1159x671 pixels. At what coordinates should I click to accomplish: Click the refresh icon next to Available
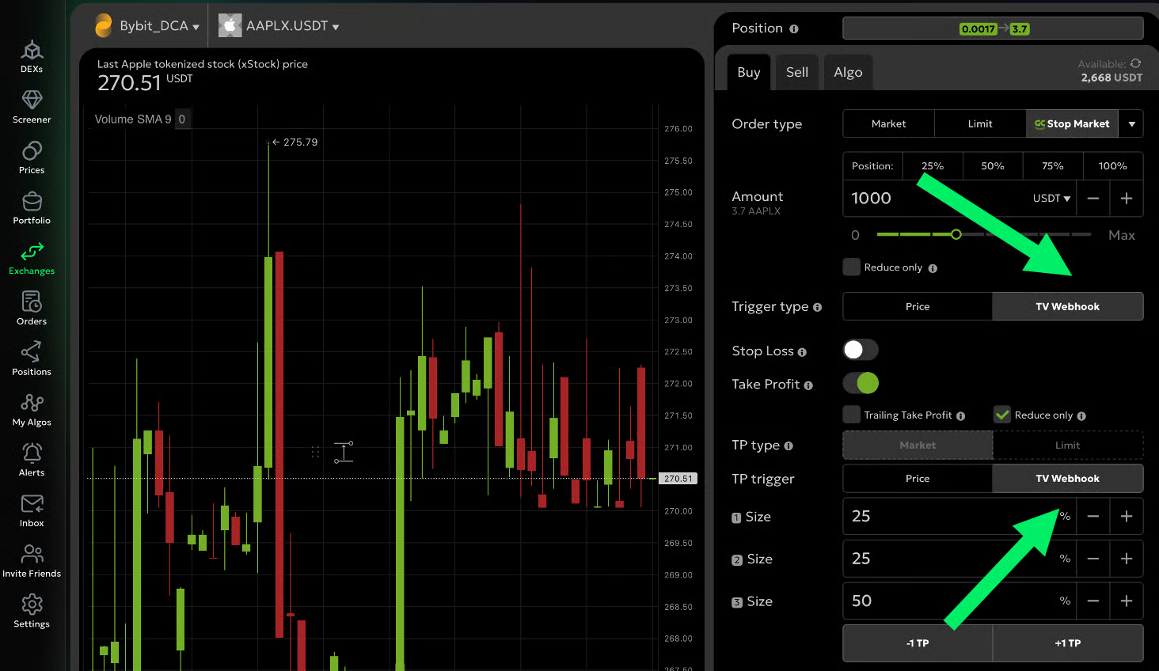click(x=1135, y=63)
